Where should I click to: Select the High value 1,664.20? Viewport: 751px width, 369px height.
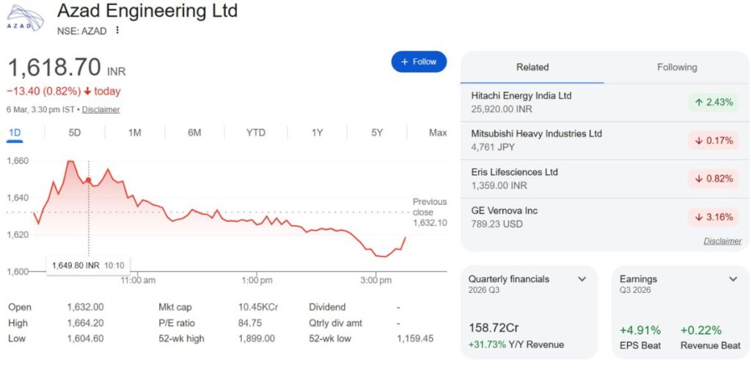click(85, 323)
